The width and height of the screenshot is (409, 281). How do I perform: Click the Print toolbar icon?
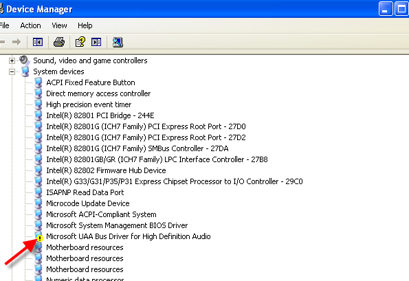pos(59,42)
